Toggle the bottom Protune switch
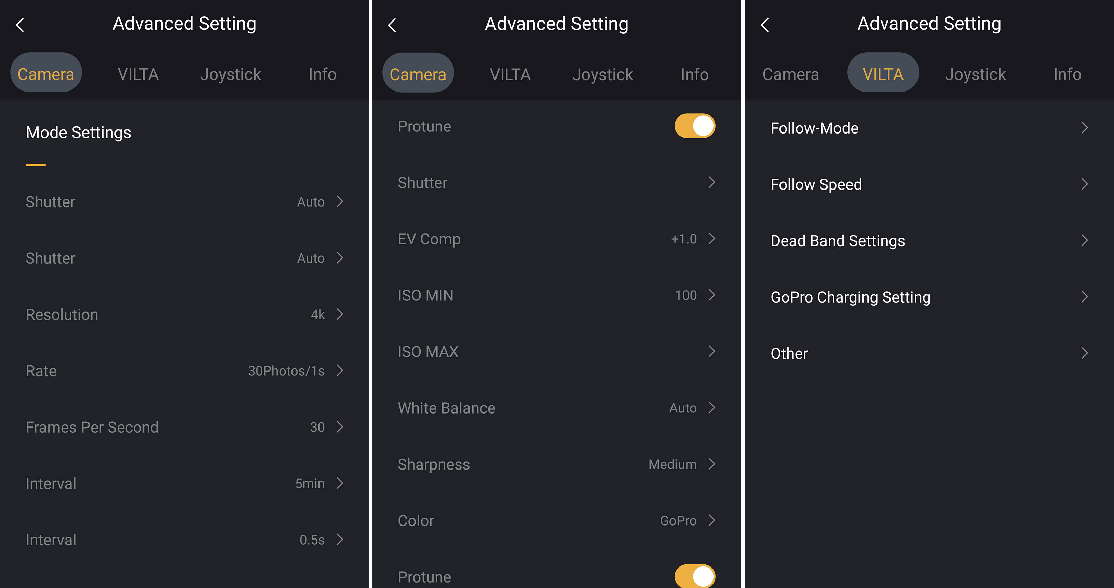 point(694,576)
